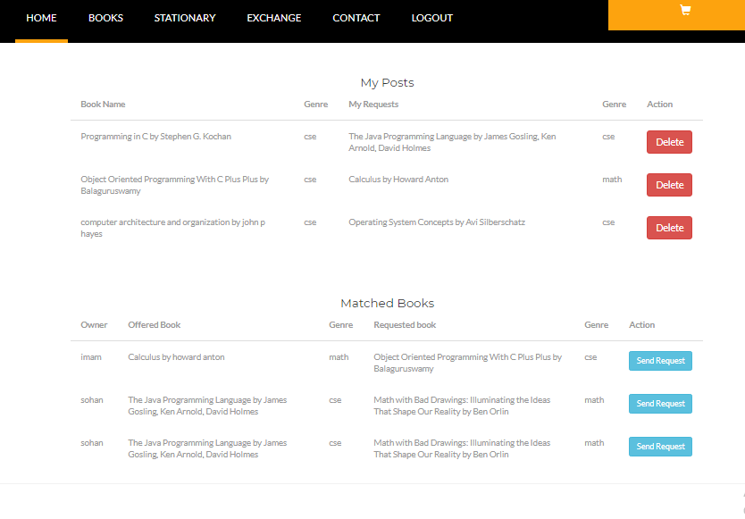745x519 pixels.
Task: Navigate to the BOOKS page
Action: click(105, 17)
